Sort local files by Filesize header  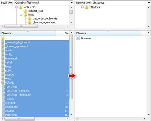pyautogui.click(x=62, y=33)
